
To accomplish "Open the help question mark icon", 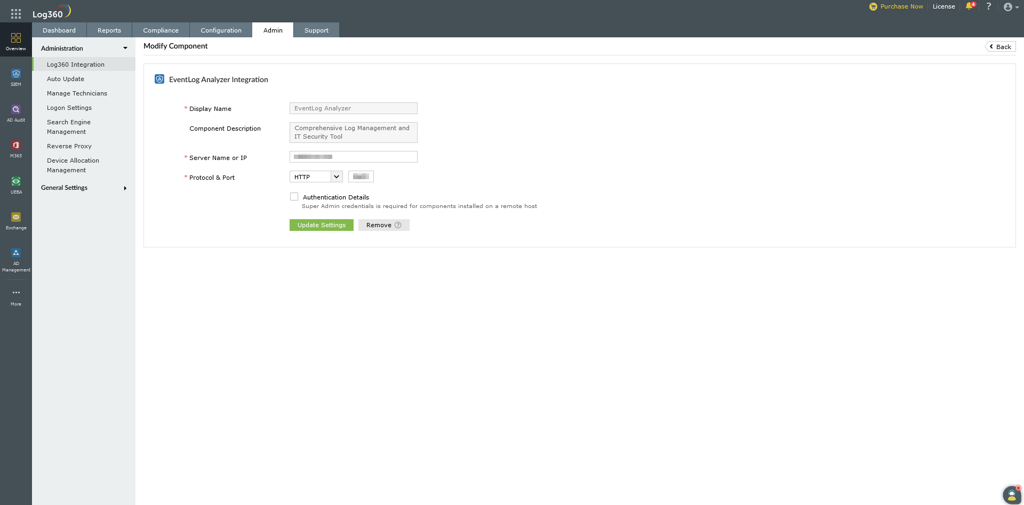I will 988,6.
